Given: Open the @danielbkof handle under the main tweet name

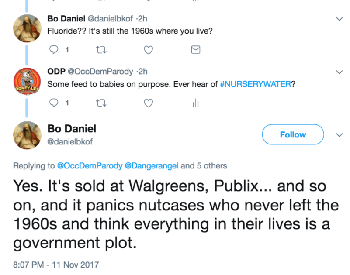Looking at the screenshot, I should coord(70,141).
